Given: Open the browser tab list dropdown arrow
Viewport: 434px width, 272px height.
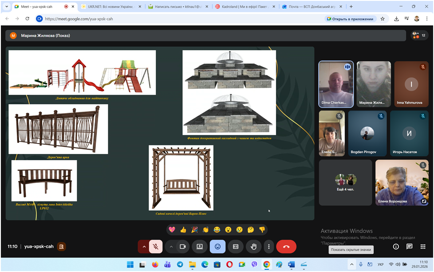Looking at the screenshot, I should (x=7, y=7).
